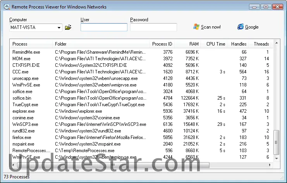Click the vertical scrollbar thumb

pyautogui.click(x=277, y=142)
